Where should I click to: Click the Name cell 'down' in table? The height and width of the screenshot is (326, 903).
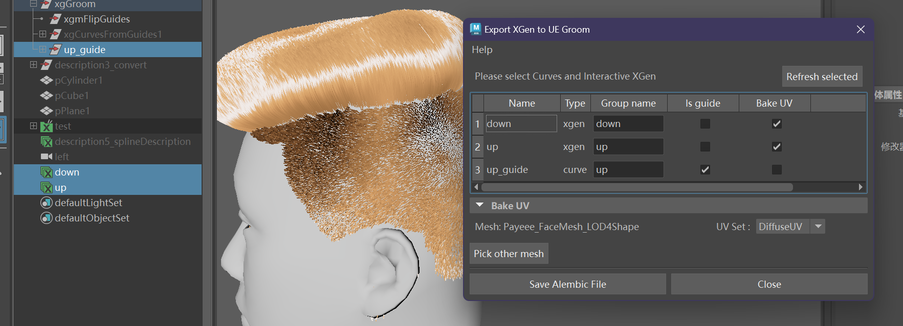[521, 123]
